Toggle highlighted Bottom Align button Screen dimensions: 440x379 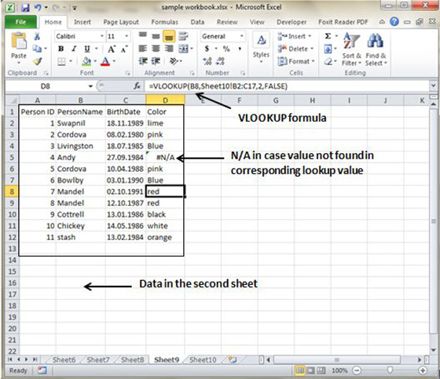(169, 37)
